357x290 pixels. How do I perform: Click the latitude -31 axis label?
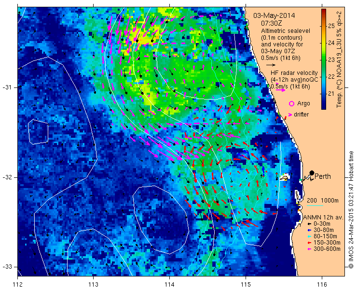click(x=7, y=87)
